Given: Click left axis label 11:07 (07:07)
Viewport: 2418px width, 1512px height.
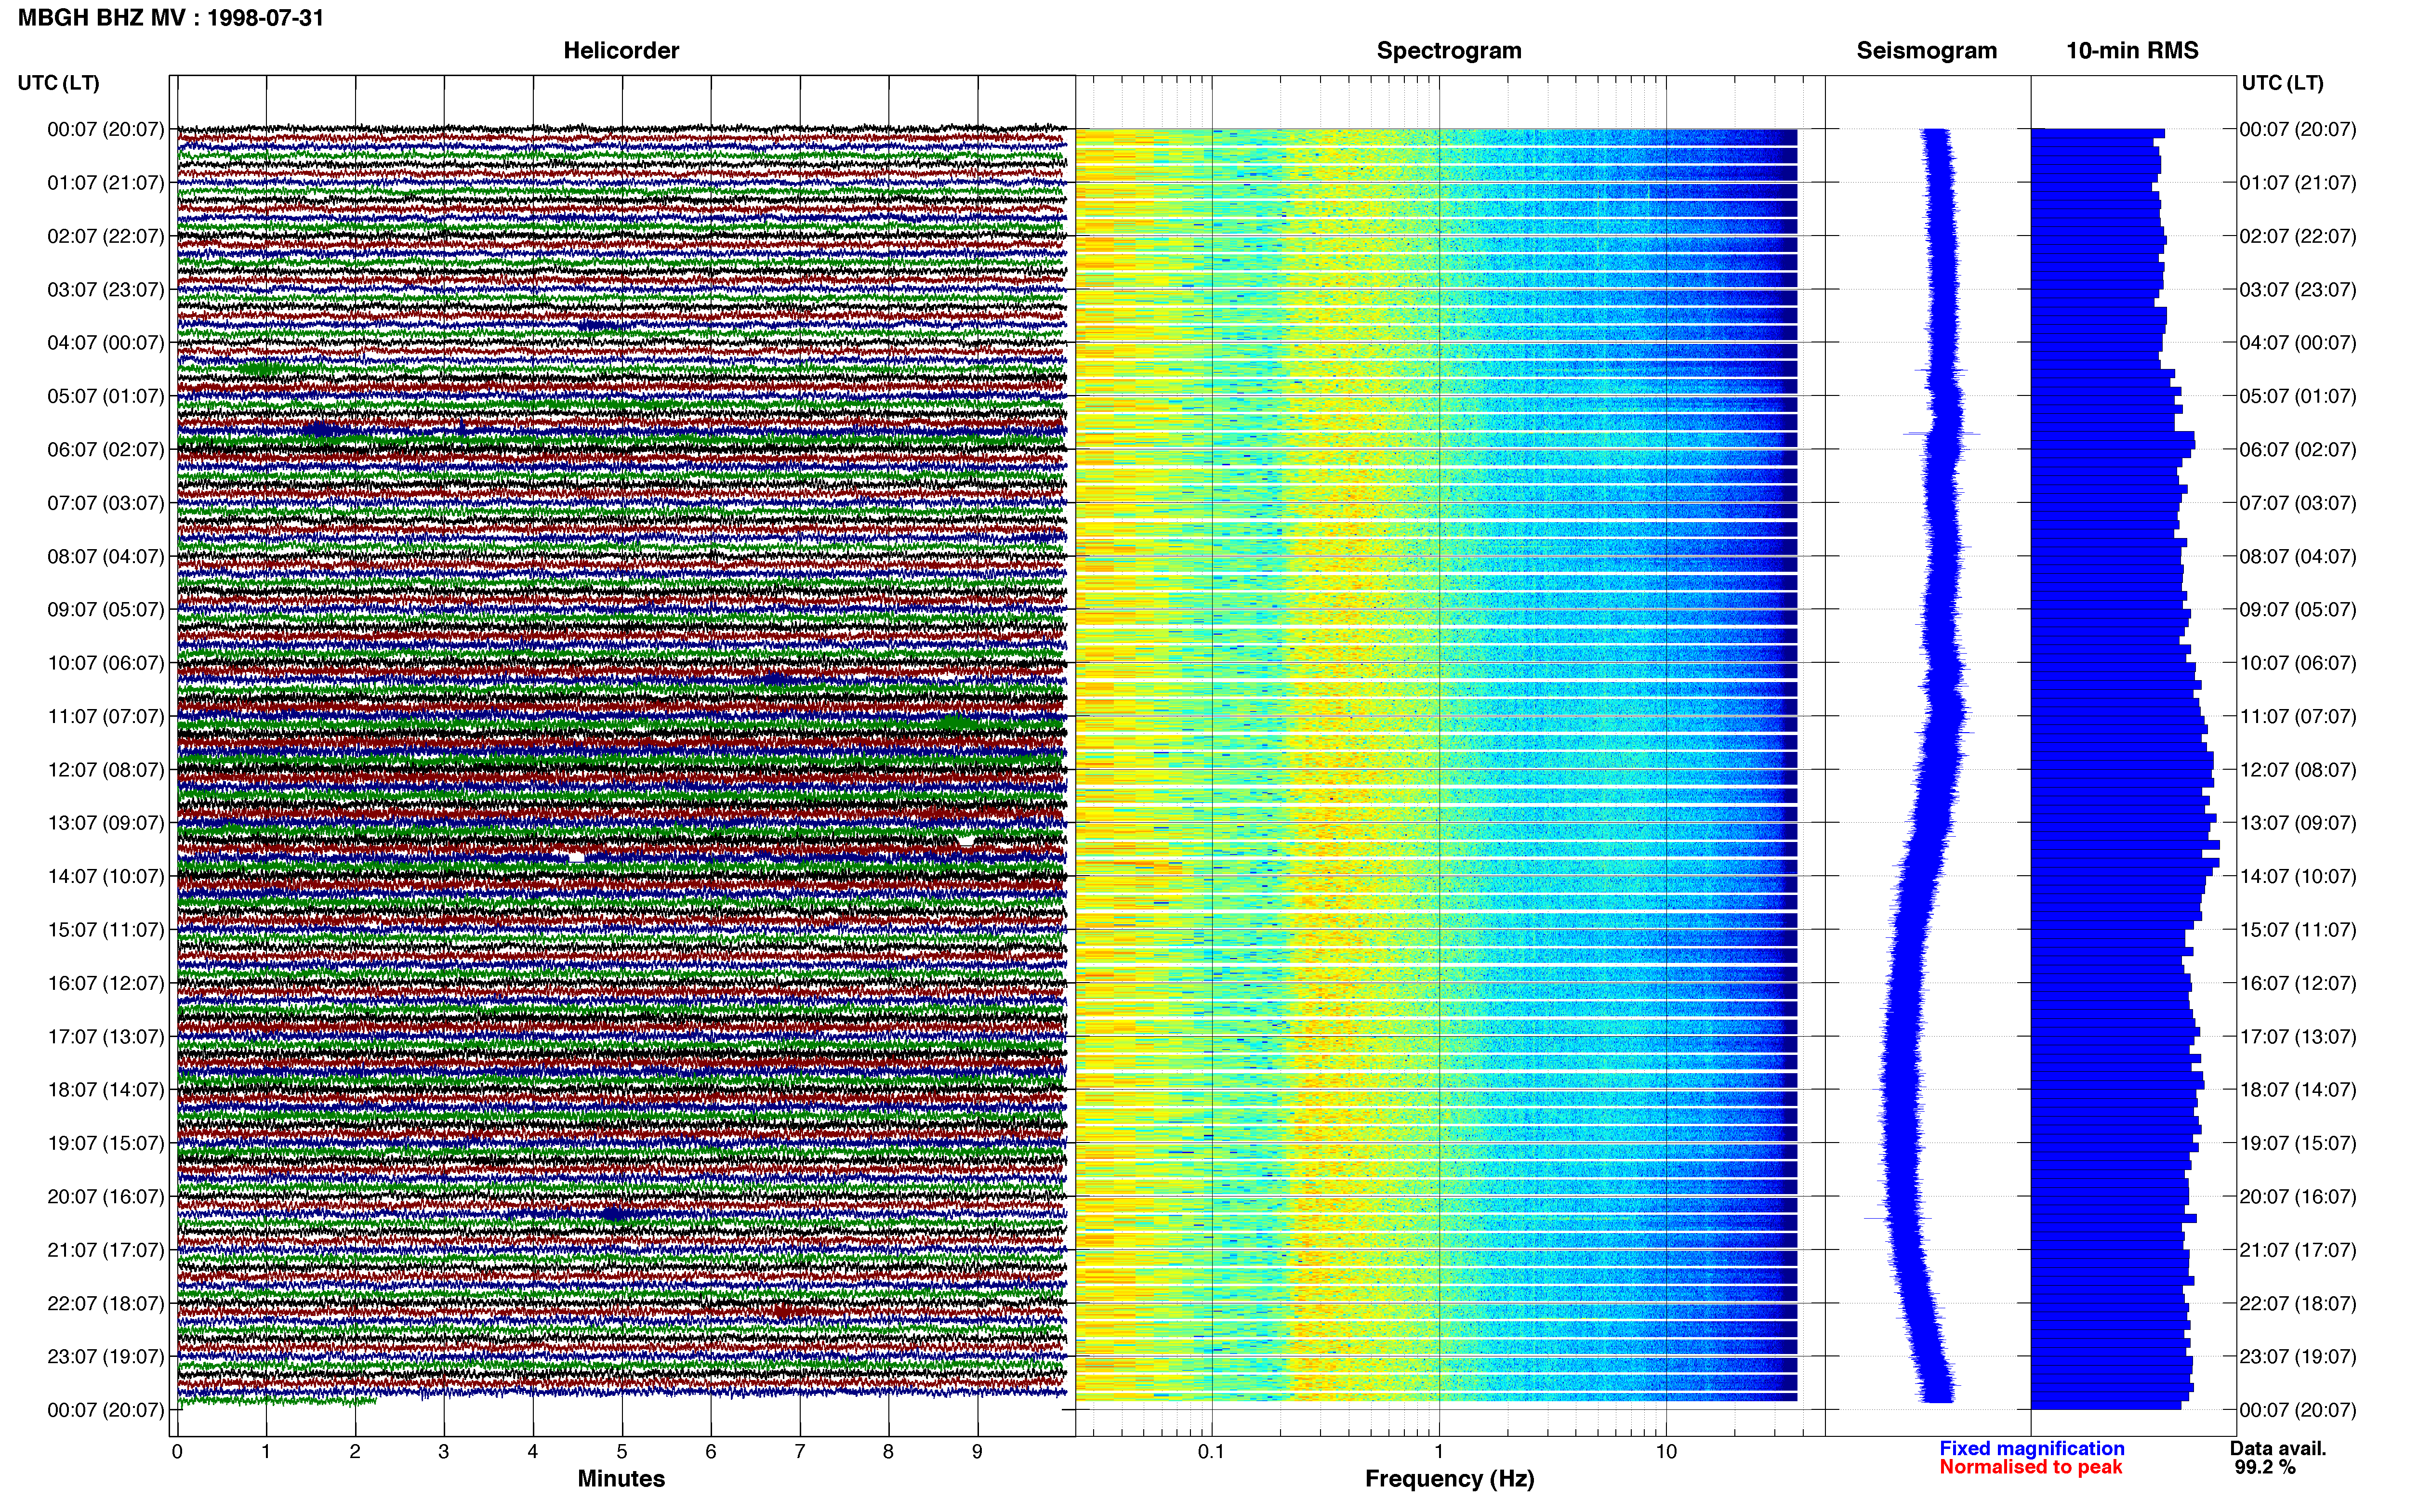Looking at the screenshot, I should (x=106, y=716).
